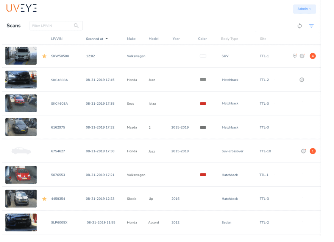Sort by Year column header
Image resolution: width=334 pixels, height=242 pixels.
tap(176, 39)
